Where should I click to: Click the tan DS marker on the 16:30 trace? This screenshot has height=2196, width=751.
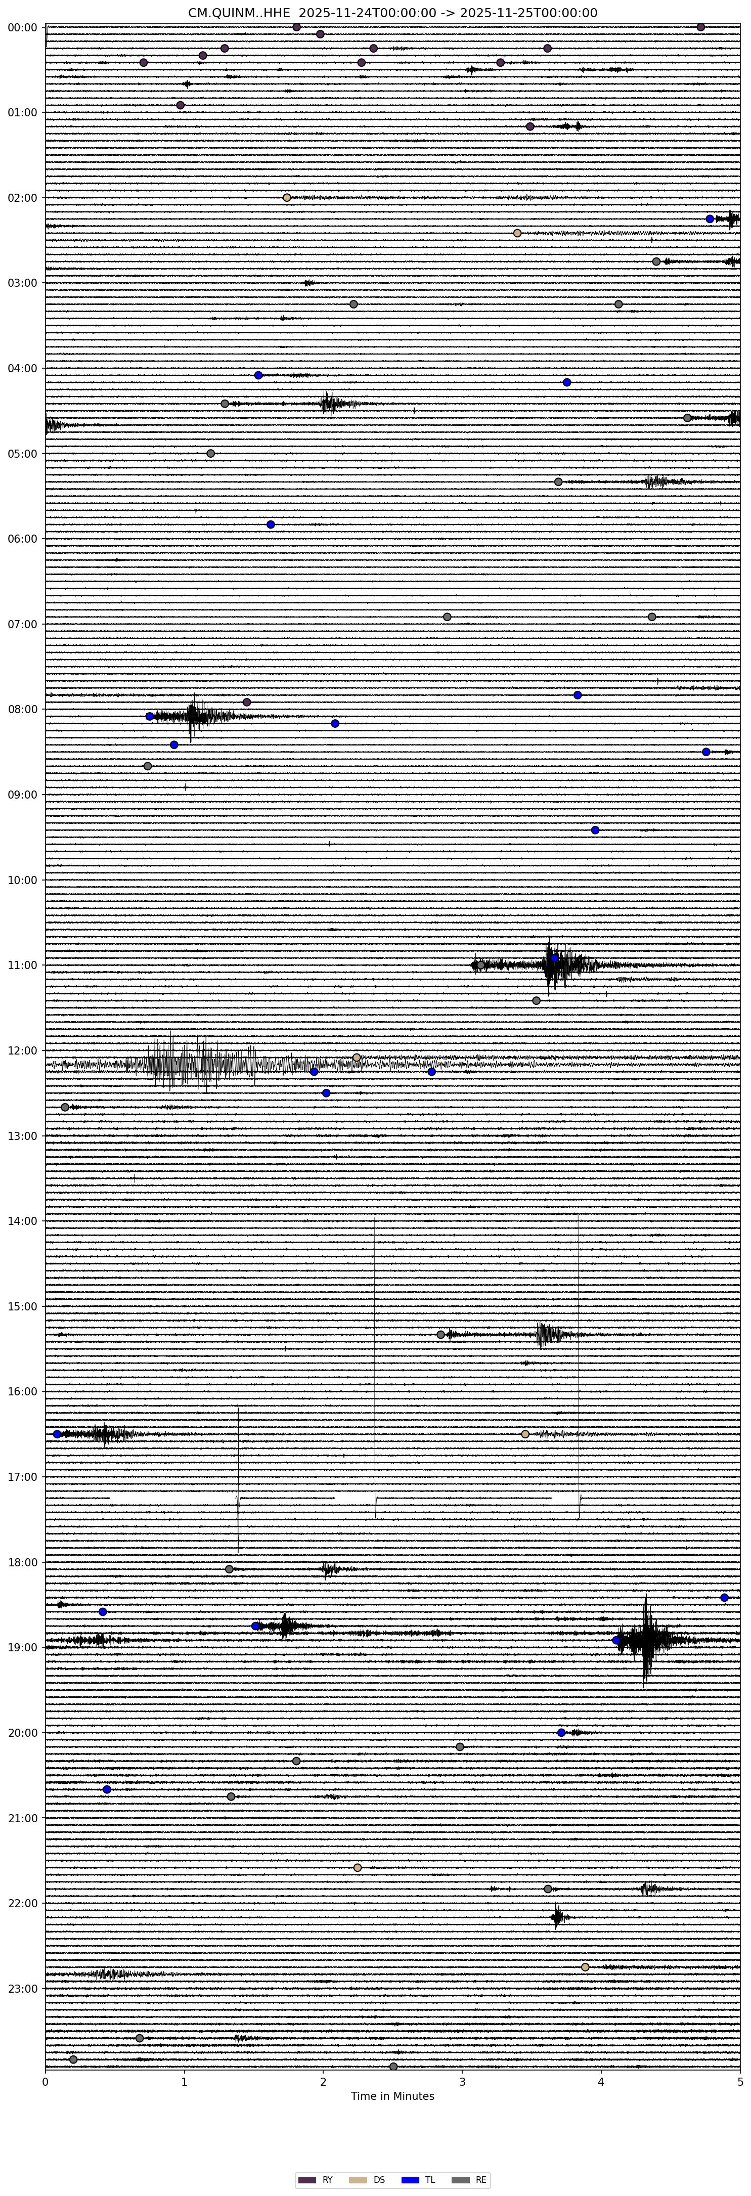click(x=525, y=1434)
